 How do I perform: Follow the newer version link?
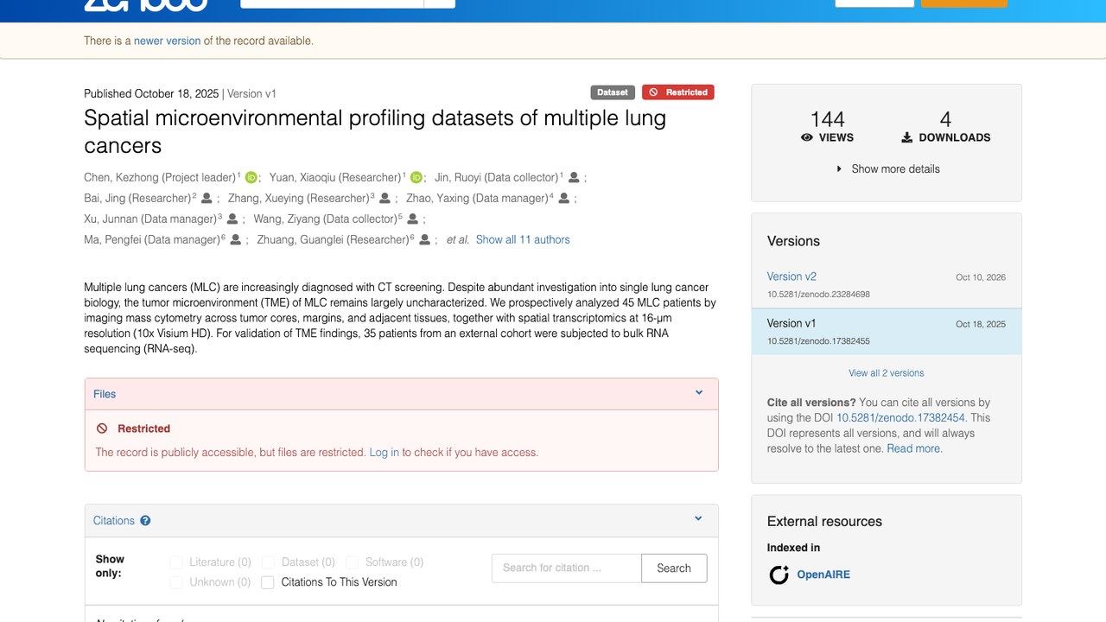pos(167,41)
